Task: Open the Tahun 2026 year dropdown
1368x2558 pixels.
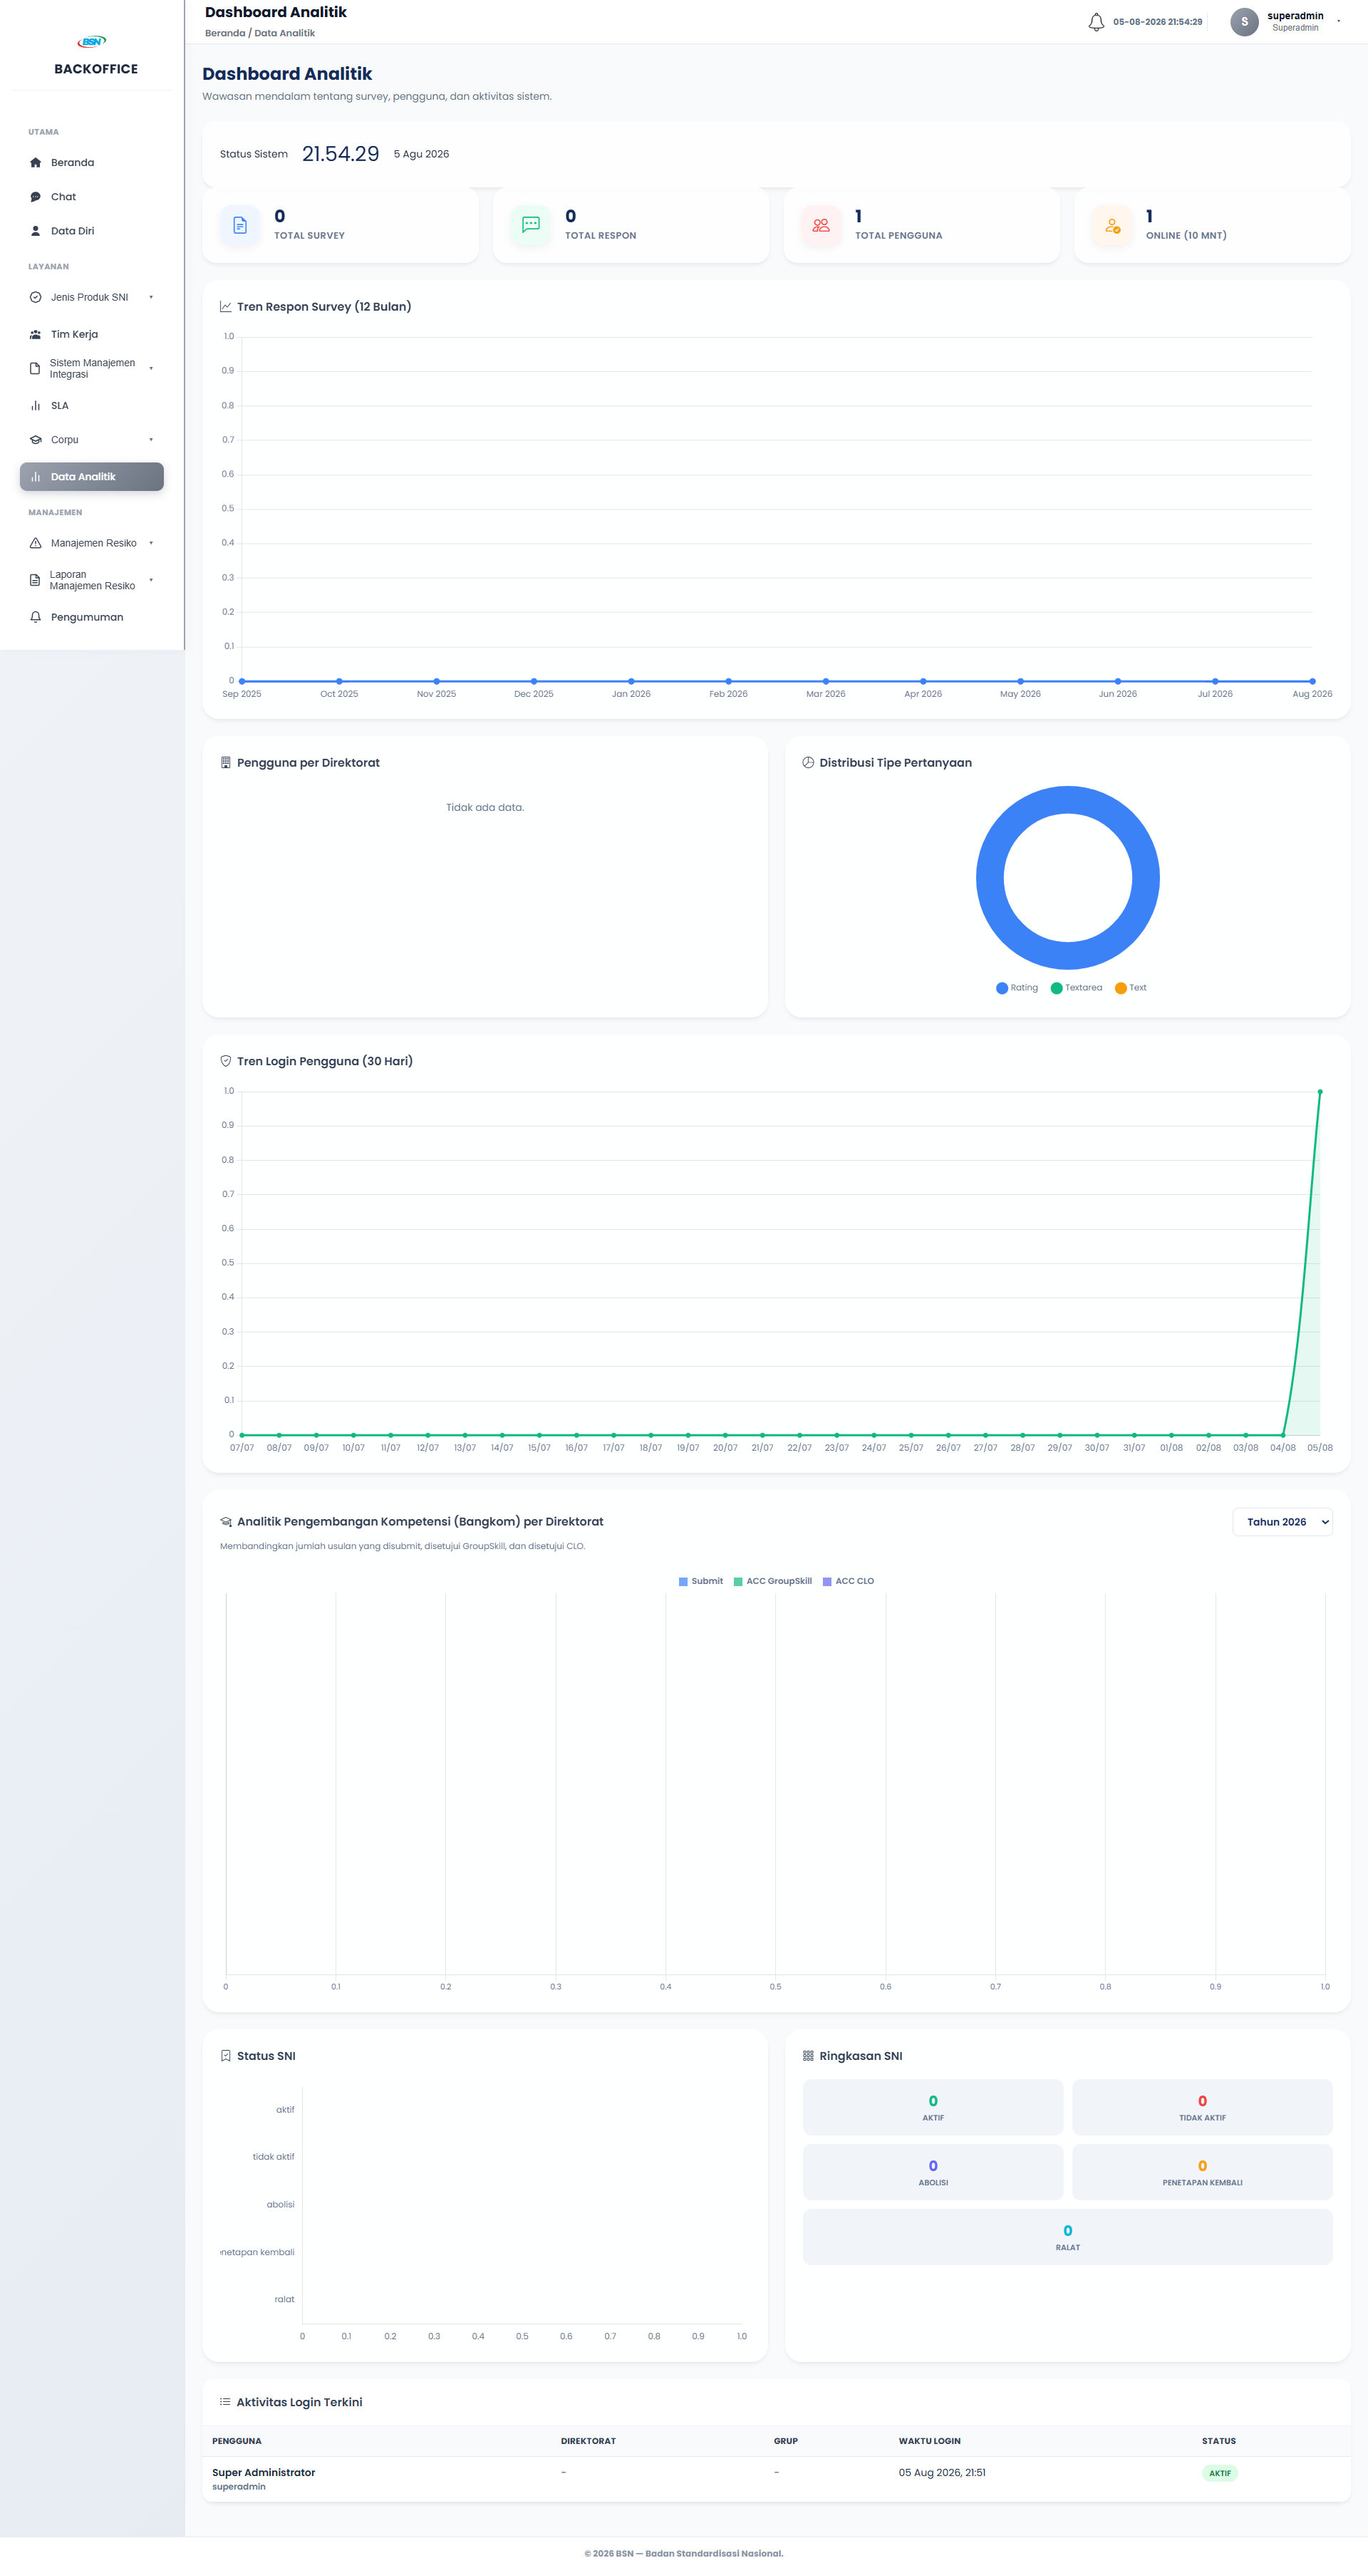Action: (x=1282, y=1522)
